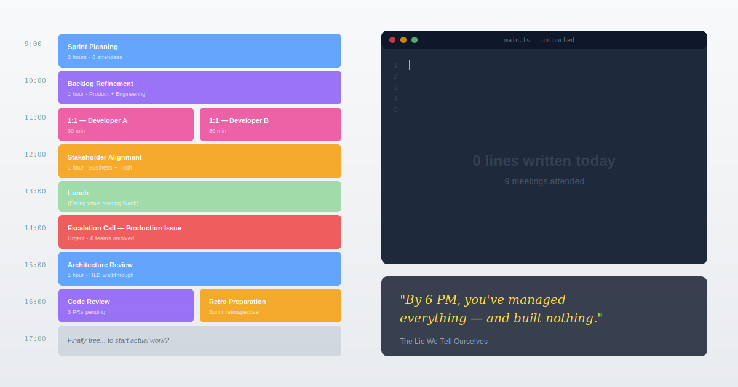Expand the Architecture Review HLD walkthrough event

tap(199, 268)
